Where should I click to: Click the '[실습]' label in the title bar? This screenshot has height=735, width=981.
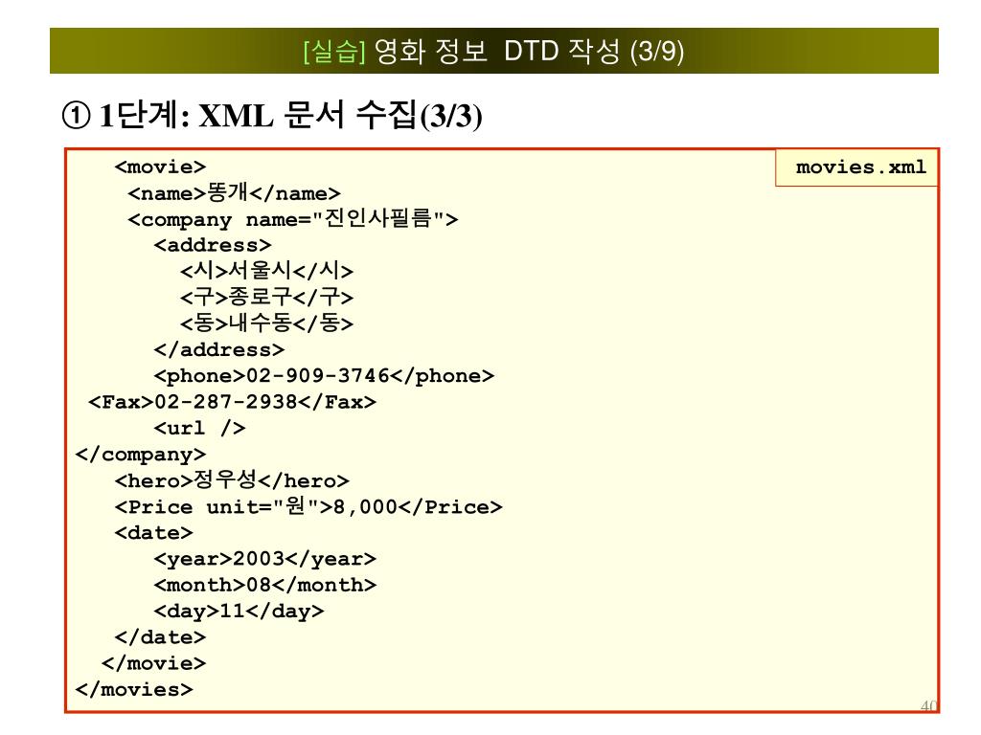click(x=334, y=51)
